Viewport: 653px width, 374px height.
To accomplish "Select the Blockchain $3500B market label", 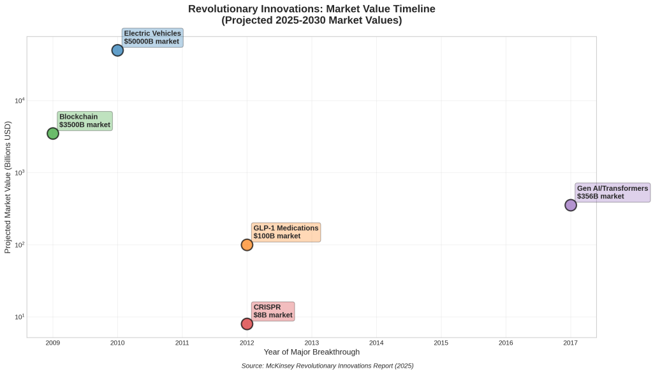I will (x=85, y=121).
